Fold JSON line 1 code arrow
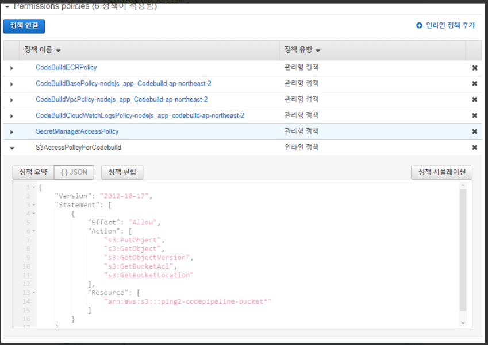Image resolution: width=488 pixels, height=345 pixels. (x=34, y=187)
